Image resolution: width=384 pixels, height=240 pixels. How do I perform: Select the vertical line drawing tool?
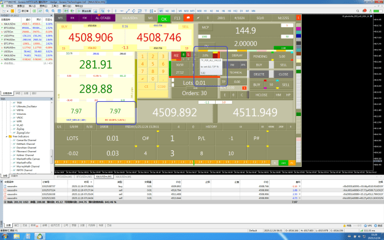pos(116,11)
